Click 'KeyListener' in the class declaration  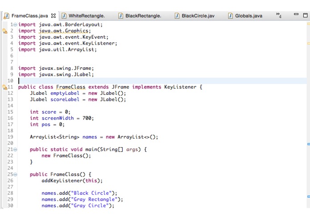click(x=180, y=87)
